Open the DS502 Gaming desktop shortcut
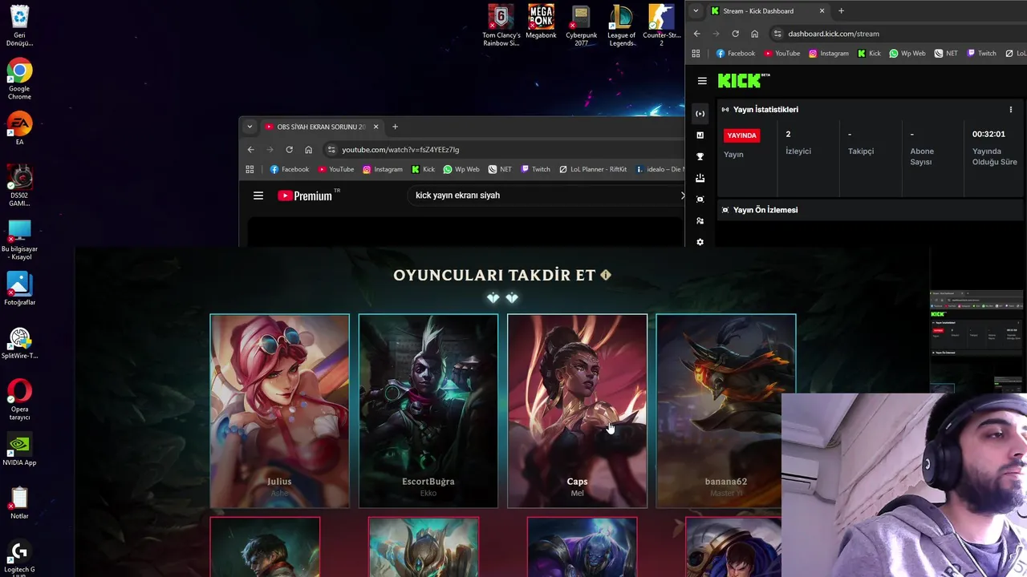1027x577 pixels. (19, 186)
